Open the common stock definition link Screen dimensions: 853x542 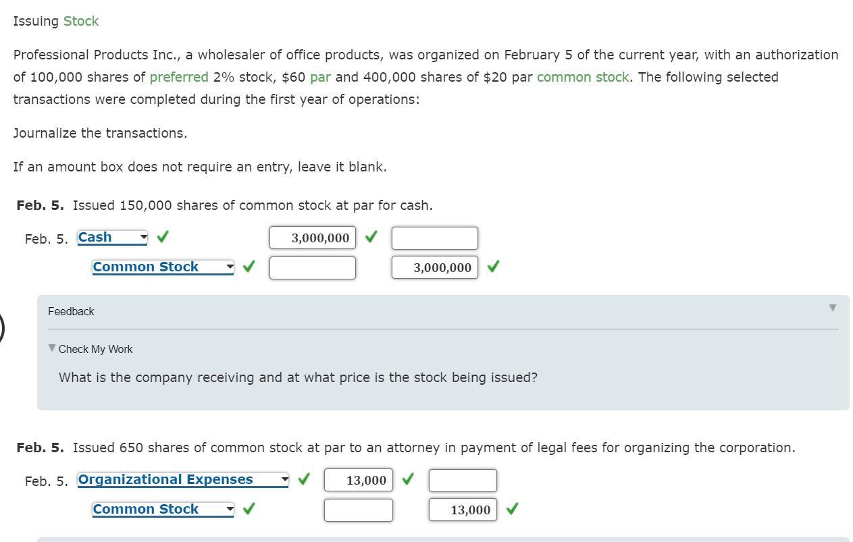(582, 77)
